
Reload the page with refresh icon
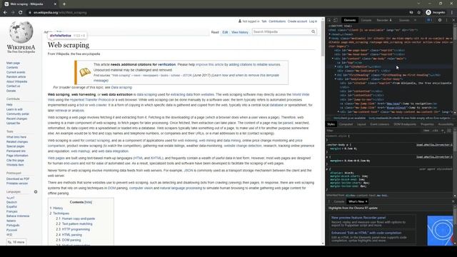coord(21,13)
